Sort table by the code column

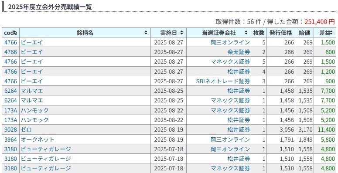point(10,33)
